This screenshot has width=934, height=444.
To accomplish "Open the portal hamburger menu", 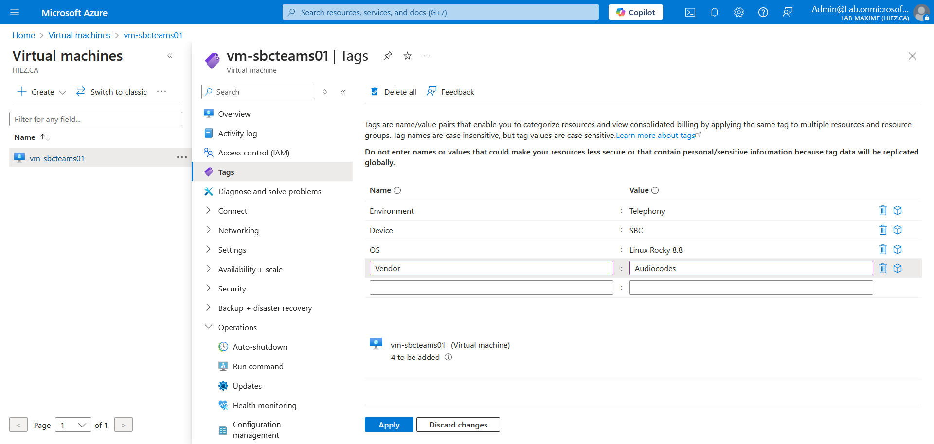I will pos(15,13).
